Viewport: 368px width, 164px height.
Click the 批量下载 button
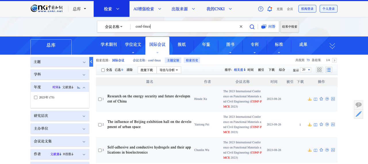147,70
